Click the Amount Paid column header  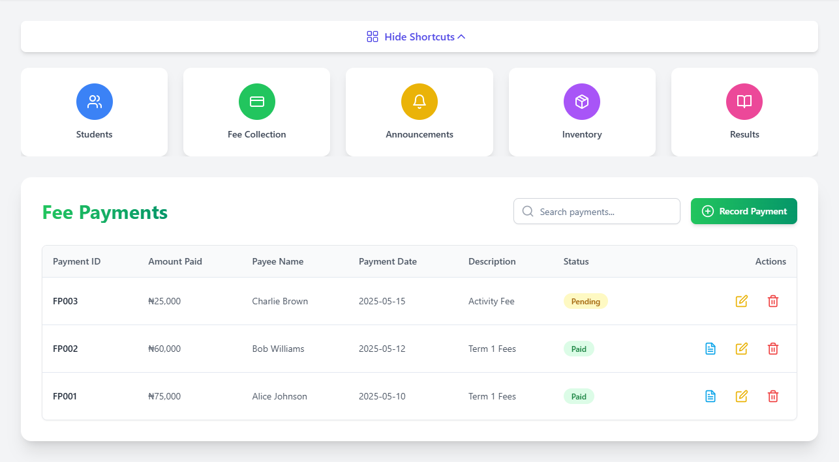[175, 261]
